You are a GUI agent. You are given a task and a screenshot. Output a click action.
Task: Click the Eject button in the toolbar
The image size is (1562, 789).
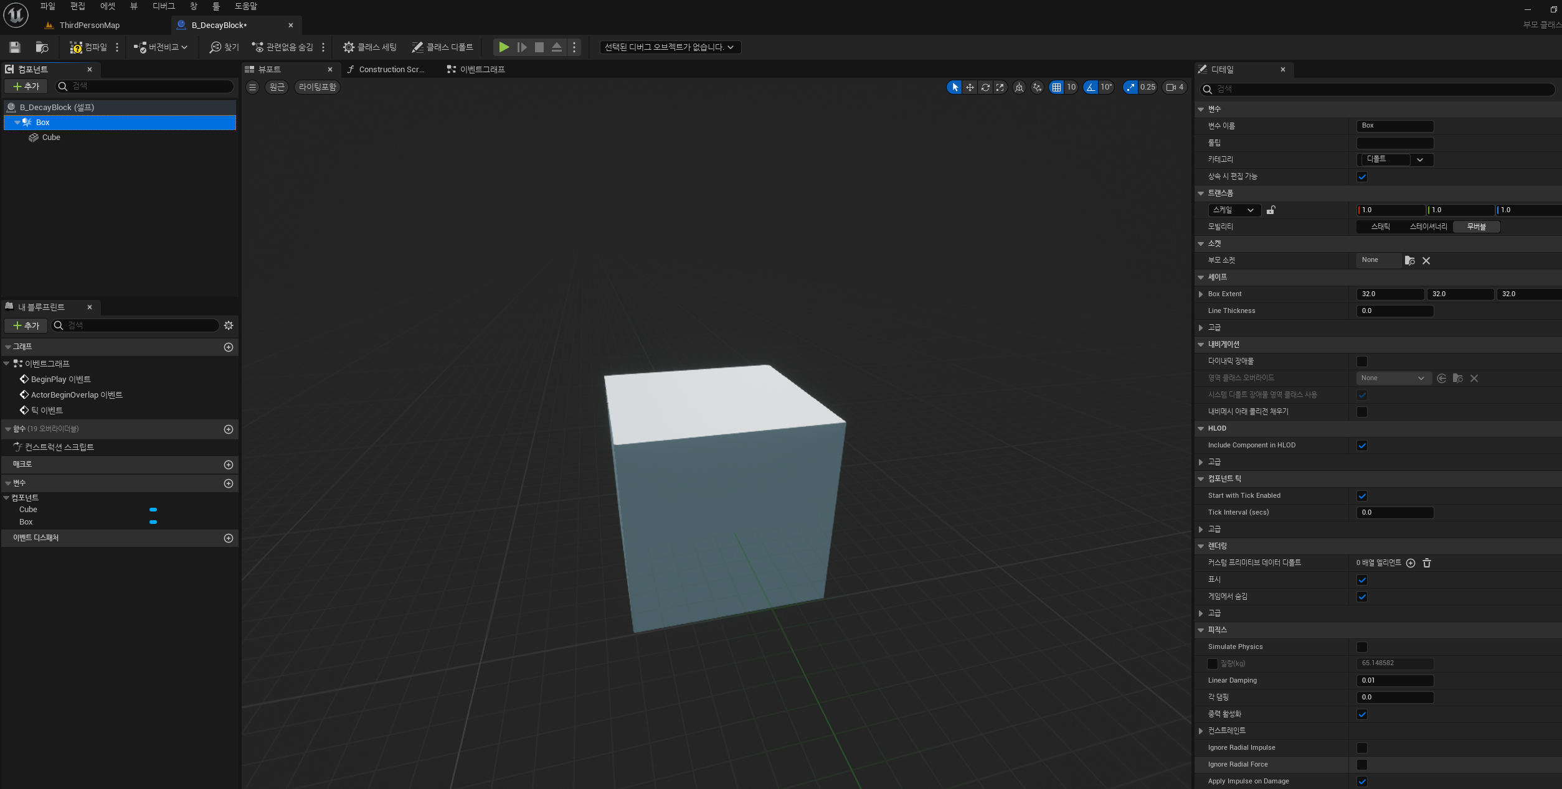[x=557, y=47]
